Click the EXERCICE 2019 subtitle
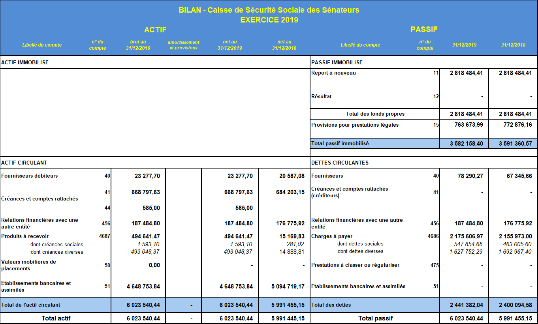This screenshot has width=538, height=324. click(269, 20)
